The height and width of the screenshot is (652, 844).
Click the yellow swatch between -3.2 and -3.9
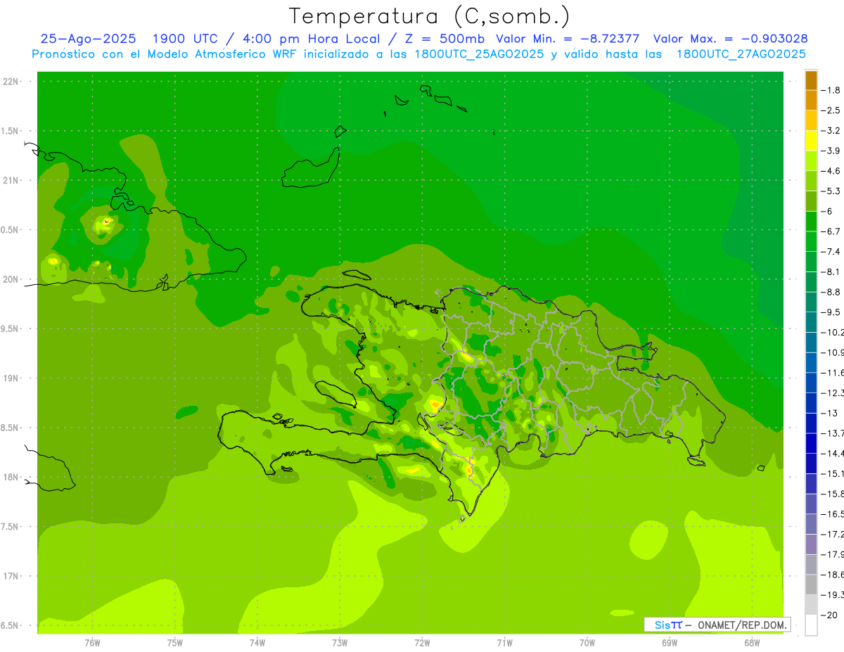811,141
